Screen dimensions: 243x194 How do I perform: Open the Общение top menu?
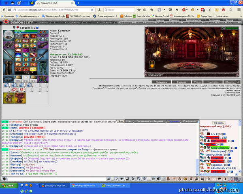174,20
